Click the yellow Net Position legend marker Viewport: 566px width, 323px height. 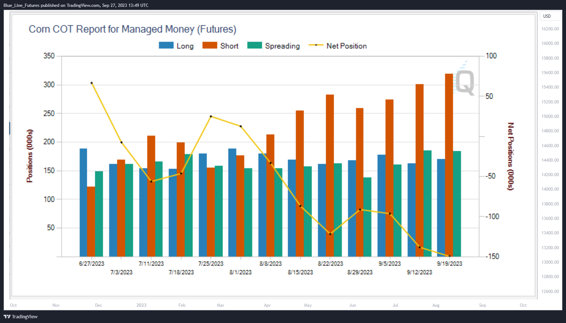pos(316,46)
